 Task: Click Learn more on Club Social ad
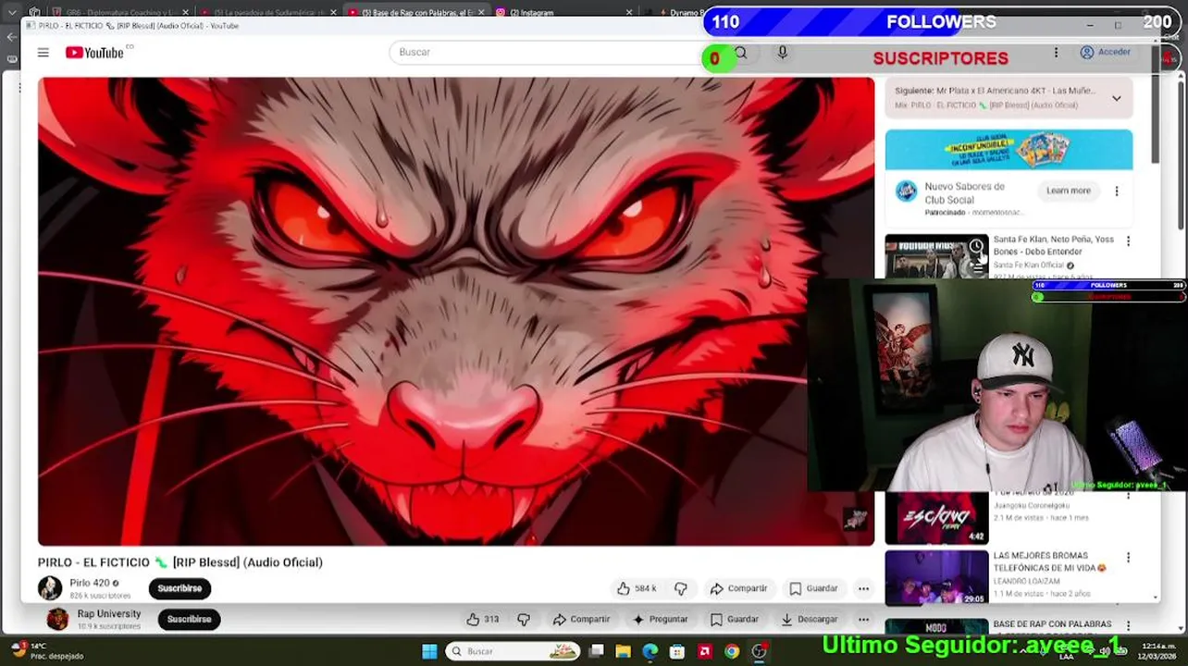click(1068, 191)
